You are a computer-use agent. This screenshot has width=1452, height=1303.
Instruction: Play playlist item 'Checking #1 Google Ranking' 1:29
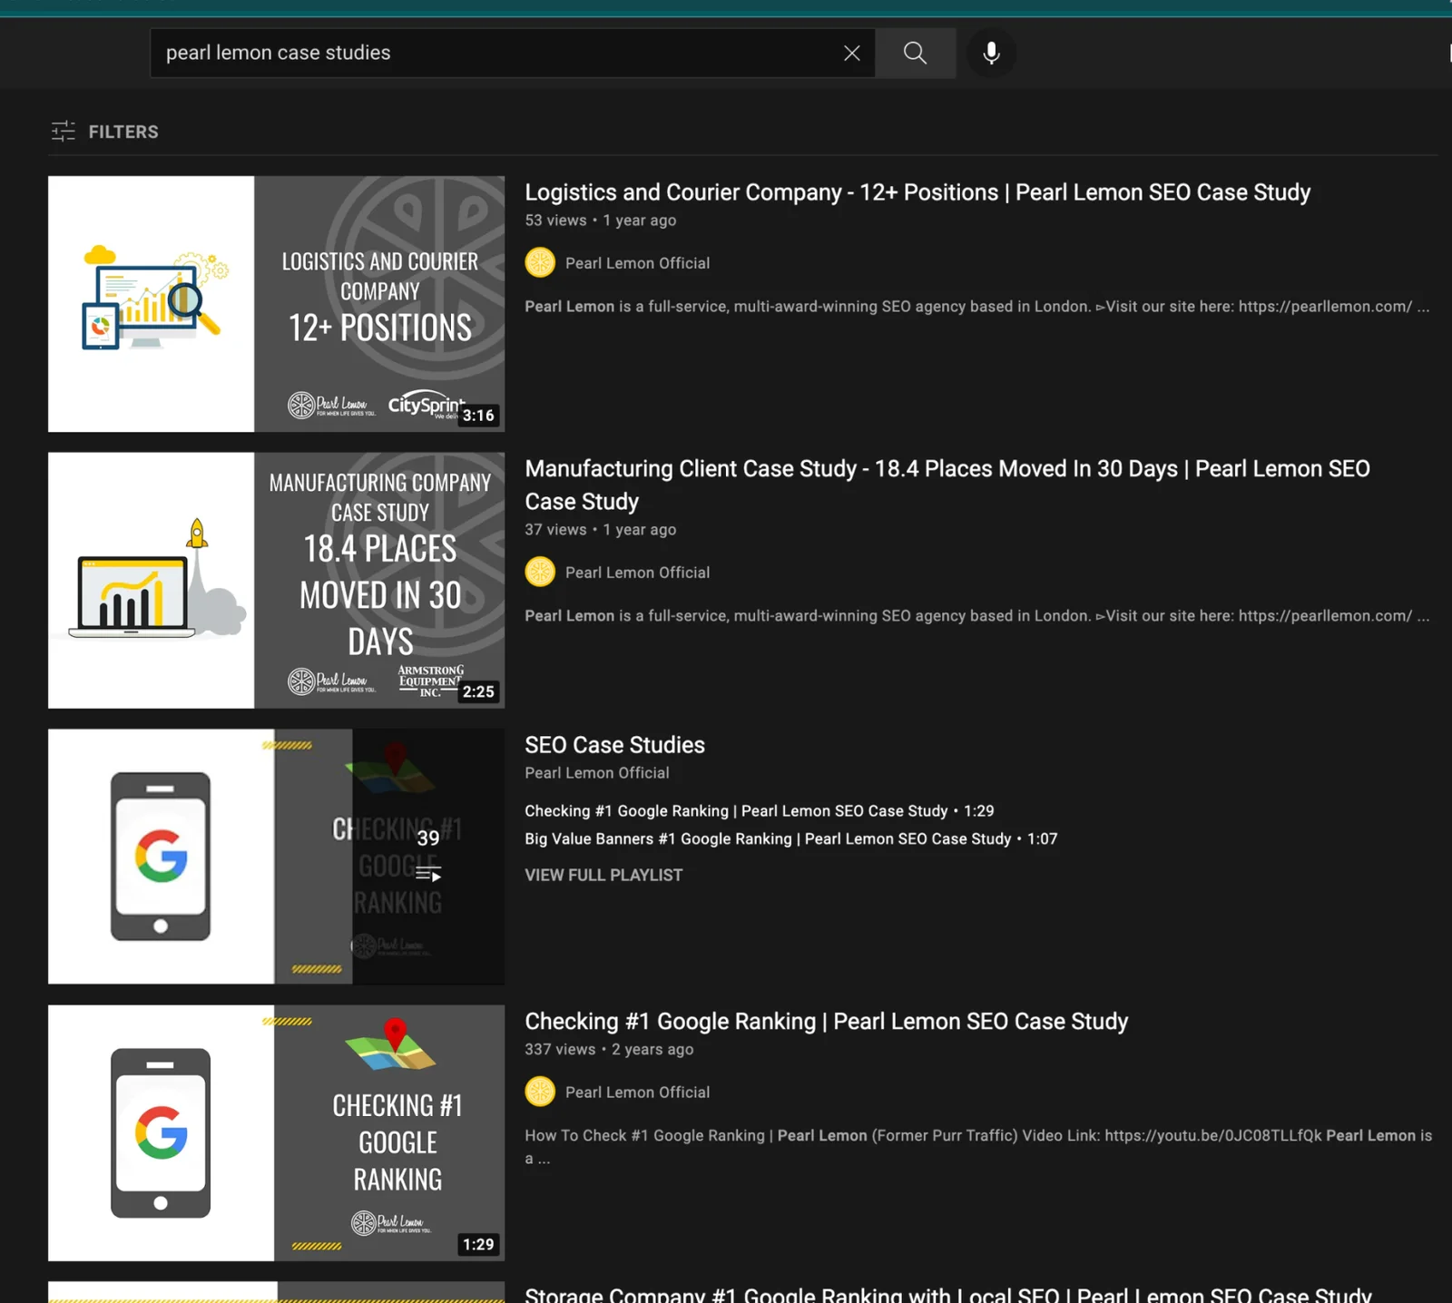point(759,811)
